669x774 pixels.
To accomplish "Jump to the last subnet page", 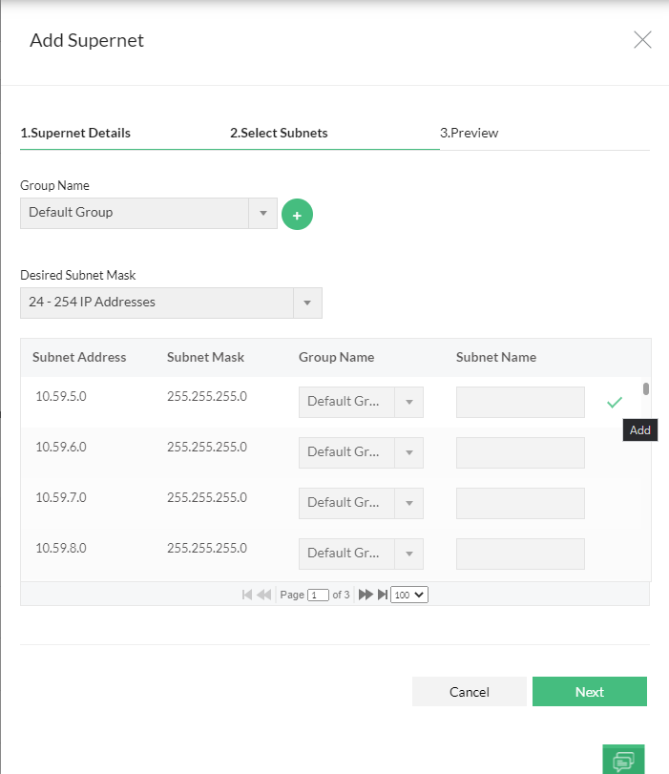I will 382,595.
